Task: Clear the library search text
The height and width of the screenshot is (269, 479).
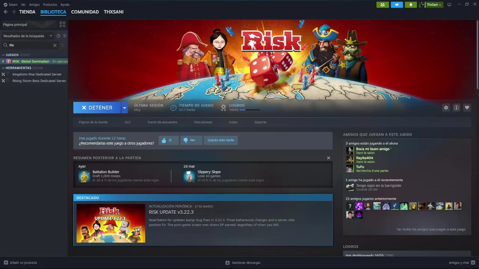Action: coord(55,45)
